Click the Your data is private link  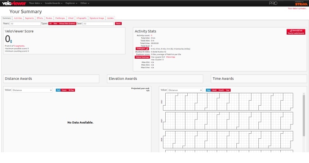[x=297, y=8]
